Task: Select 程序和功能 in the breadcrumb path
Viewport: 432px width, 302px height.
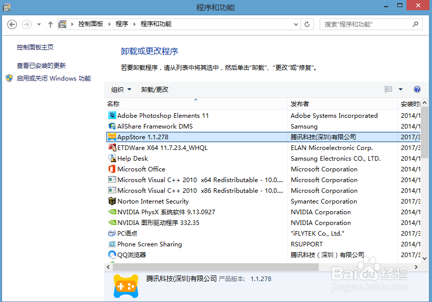Action: (156, 24)
